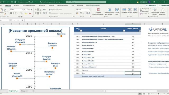Image resolution: width=169 pixels, height=95 pixels.
Task: Click the Вставить cells icon
Action: pos(124,9)
